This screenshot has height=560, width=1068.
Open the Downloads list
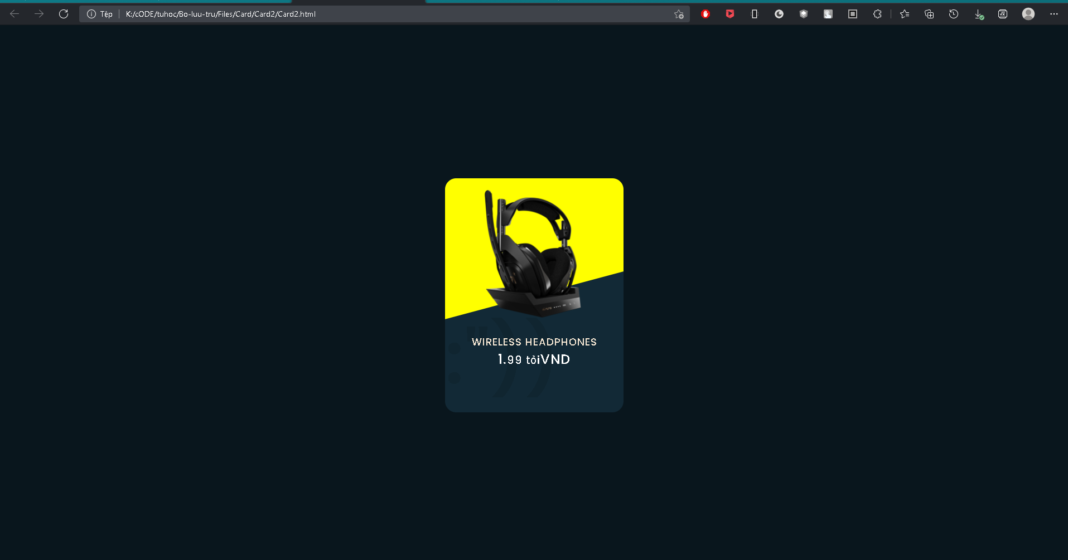[x=979, y=14]
